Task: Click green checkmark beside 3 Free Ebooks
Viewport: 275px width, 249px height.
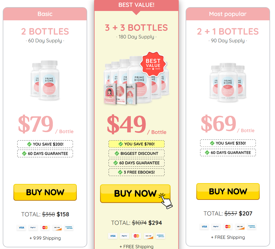Action: (120, 172)
